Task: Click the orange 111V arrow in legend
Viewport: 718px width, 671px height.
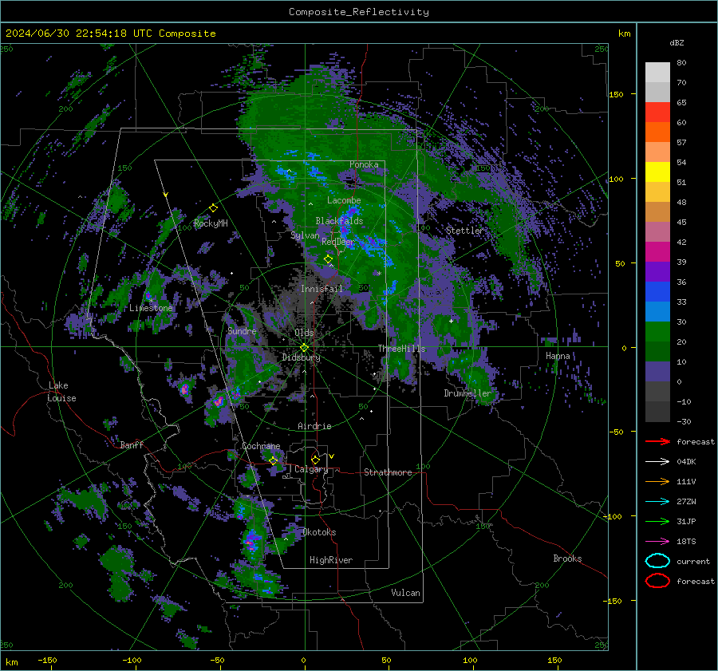Action: click(657, 481)
